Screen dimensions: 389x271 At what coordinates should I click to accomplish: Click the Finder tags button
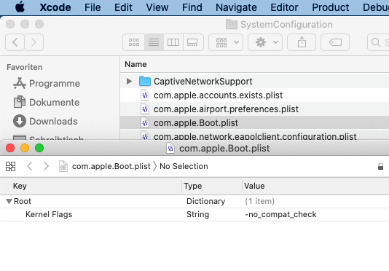tap(335, 42)
